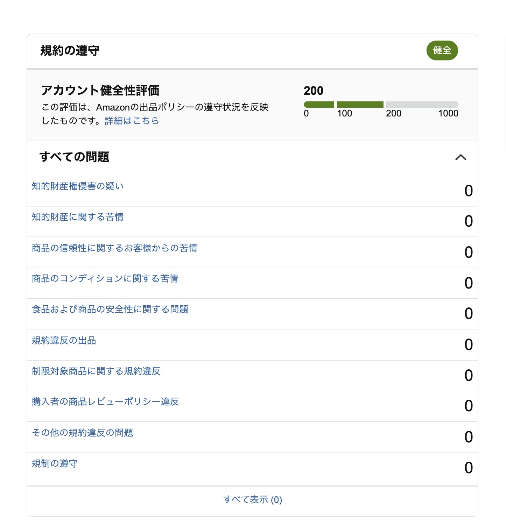This screenshot has height=526, width=506.
Task: Click the すべての問題 section heading
Action: 74,157
